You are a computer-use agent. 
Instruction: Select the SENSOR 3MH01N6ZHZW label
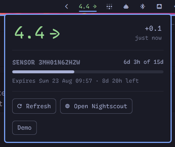pos(46,62)
